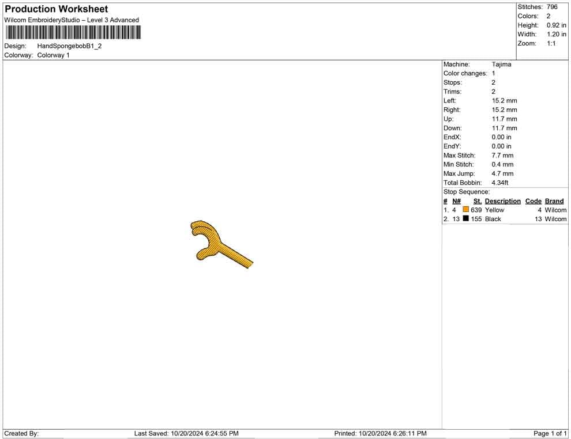The image size is (571, 439).
Task: Click the black thread color swatch
Action: click(x=465, y=218)
